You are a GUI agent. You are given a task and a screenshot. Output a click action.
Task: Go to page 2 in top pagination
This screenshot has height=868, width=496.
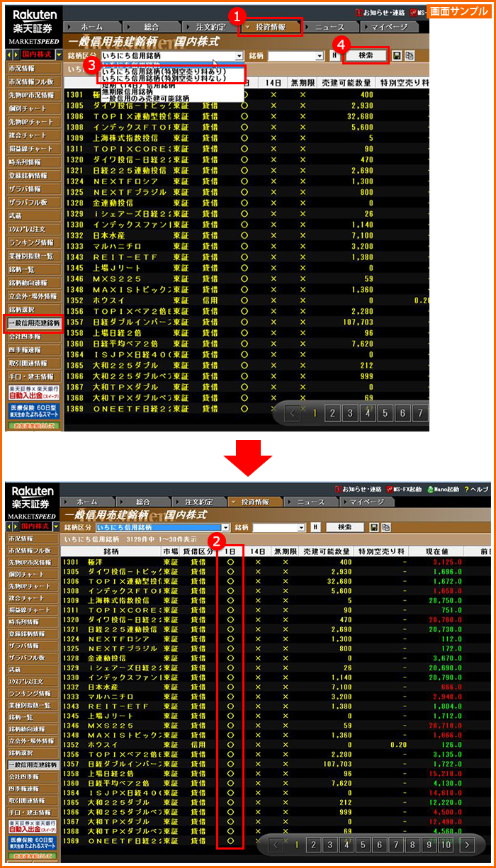click(x=332, y=412)
